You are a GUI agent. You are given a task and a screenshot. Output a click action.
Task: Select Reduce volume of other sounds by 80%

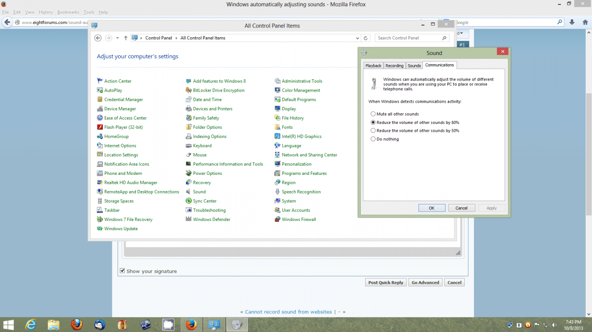tap(373, 123)
